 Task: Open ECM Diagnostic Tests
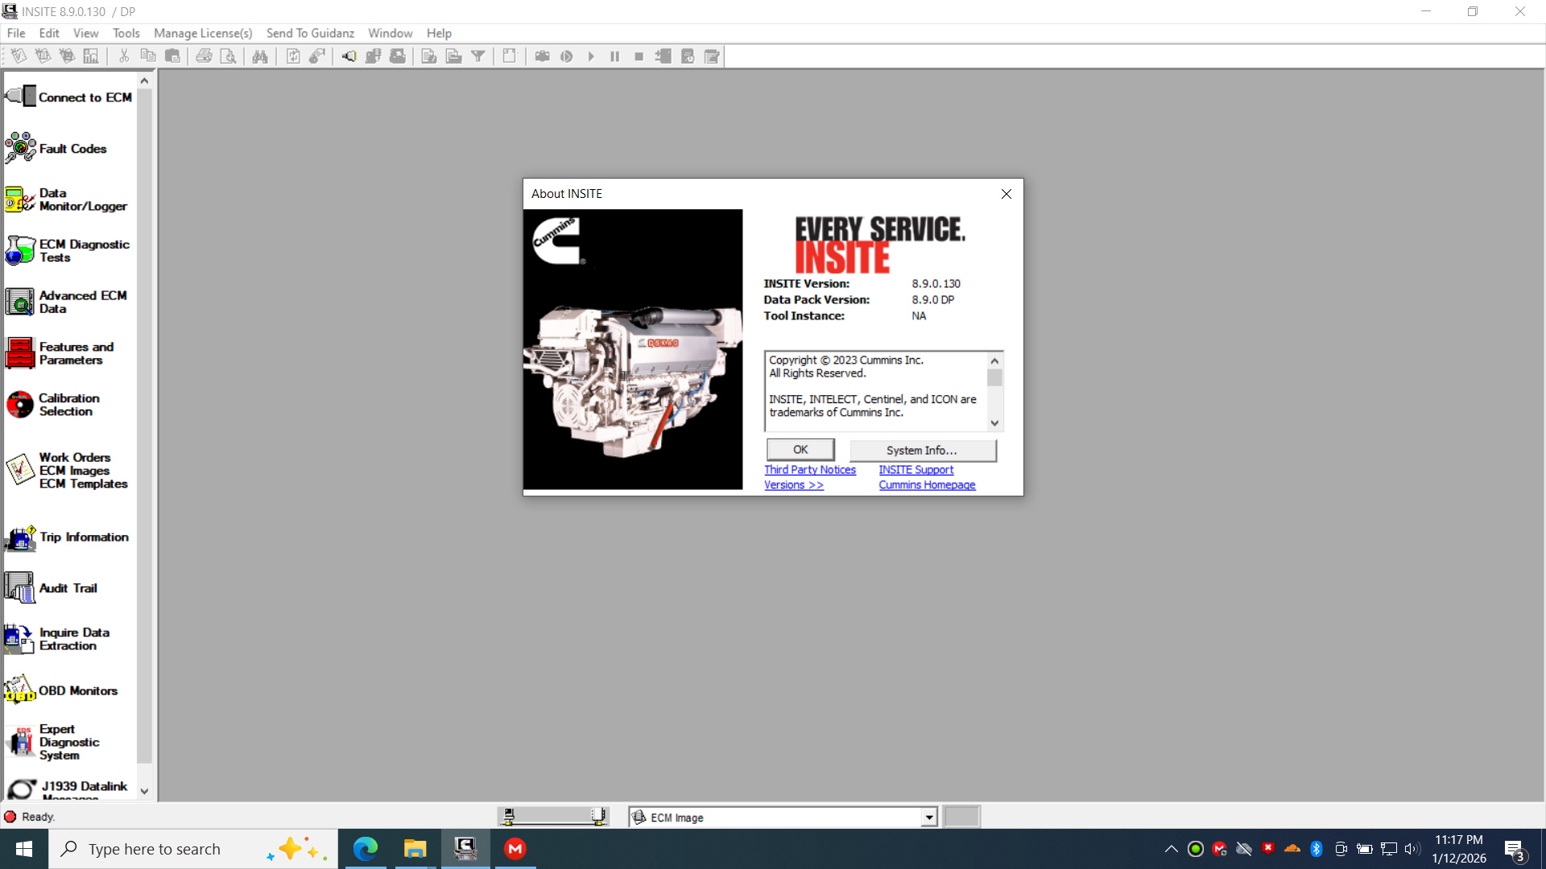[69, 250]
